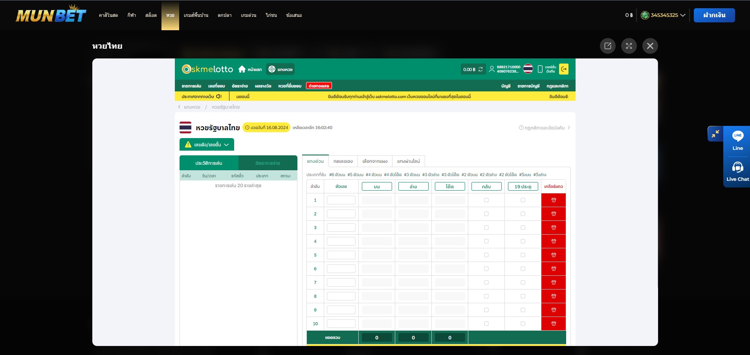Click the แทงหวย lotto wheel button

pos(281,69)
